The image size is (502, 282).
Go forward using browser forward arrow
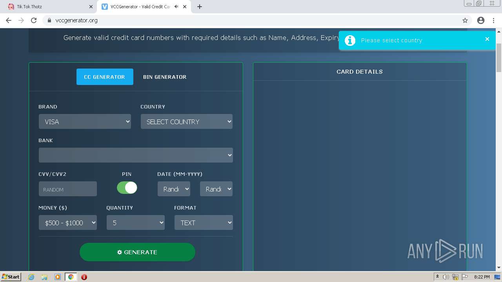pyautogui.click(x=21, y=20)
